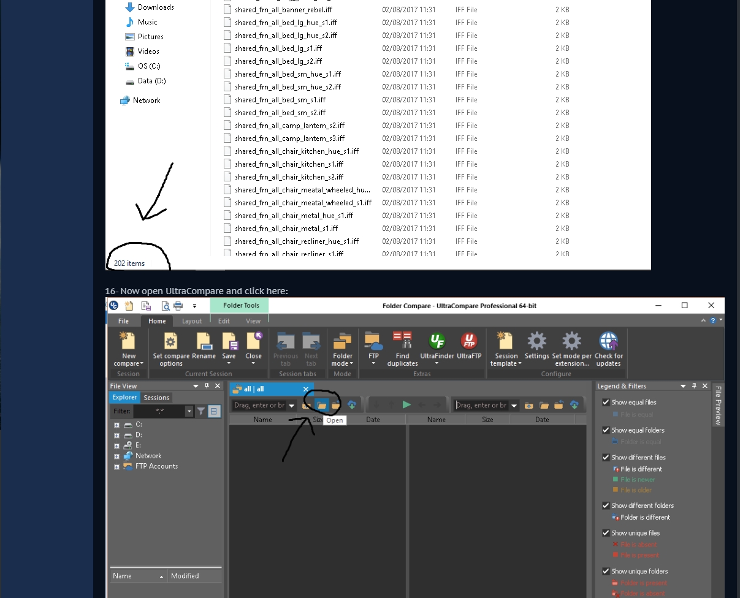Click Open folder icon in right compare pane
This screenshot has width=740, height=598.
(x=544, y=405)
